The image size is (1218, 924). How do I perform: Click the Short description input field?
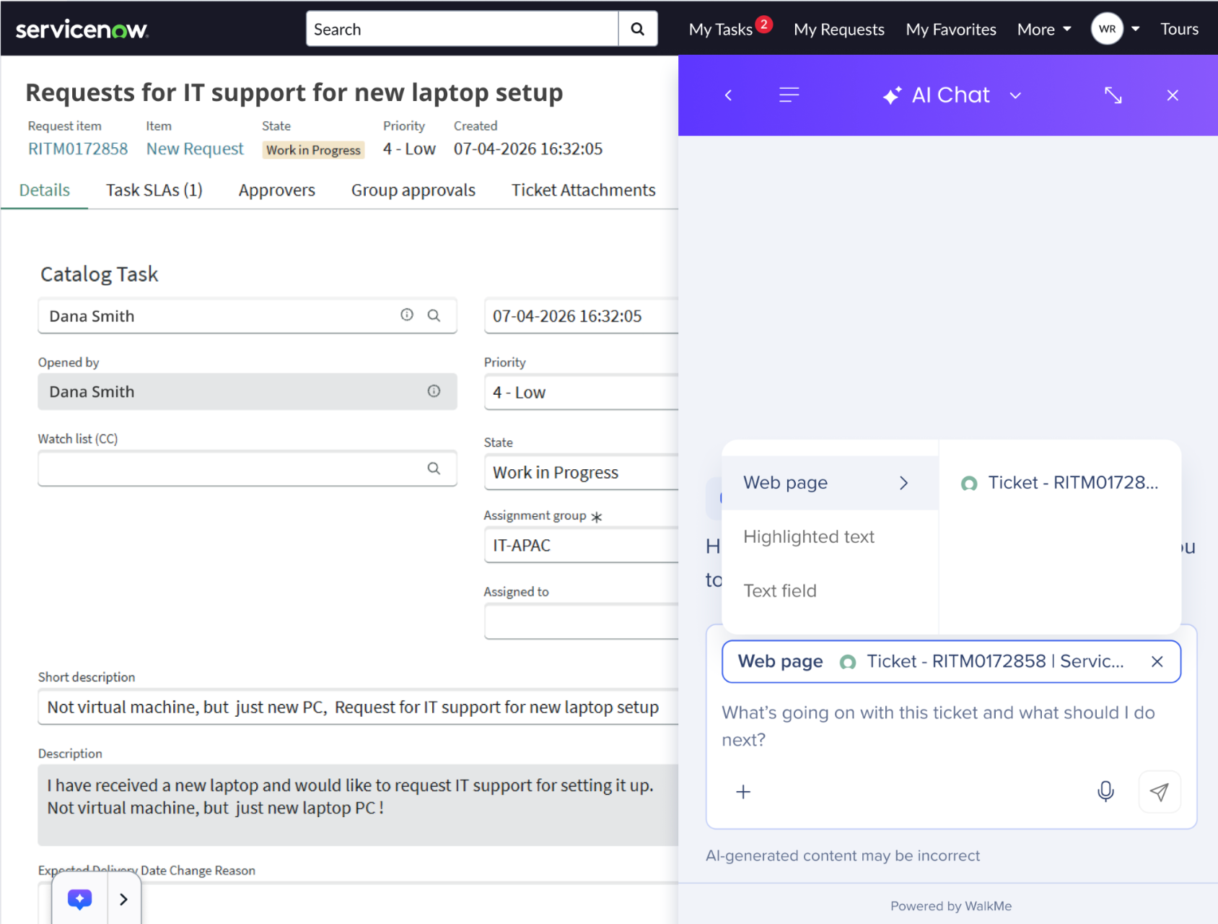point(358,707)
